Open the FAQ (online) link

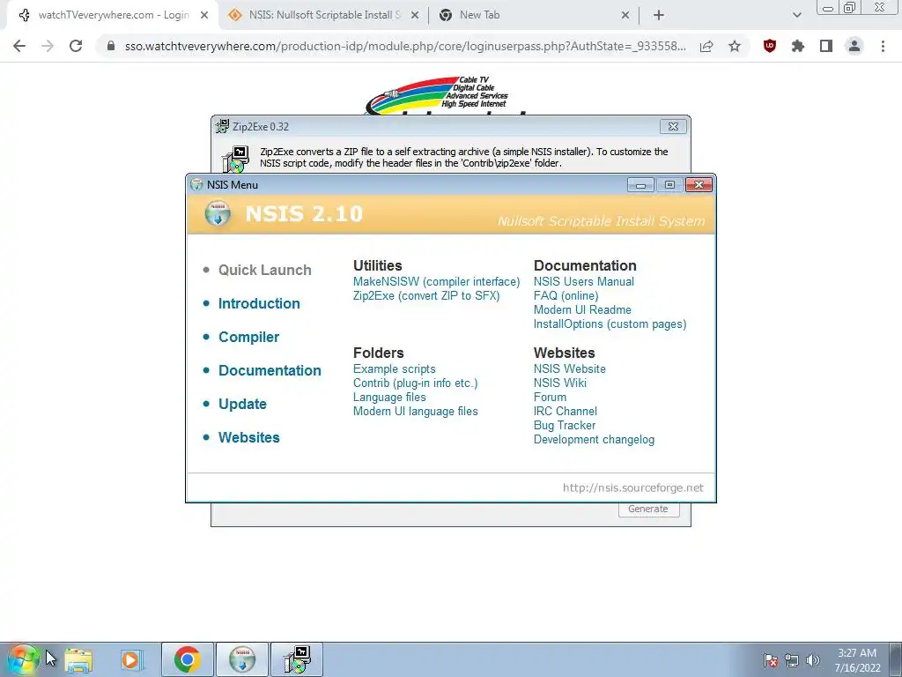pos(566,296)
